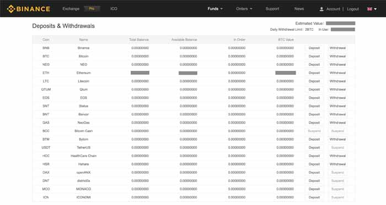Viewport: 386px width, 205px height.
Task: Deposit DNT district0x
Action: coord(314,181)
